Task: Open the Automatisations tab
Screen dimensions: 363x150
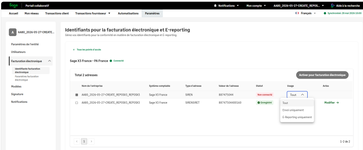Action: coord(128,13)
